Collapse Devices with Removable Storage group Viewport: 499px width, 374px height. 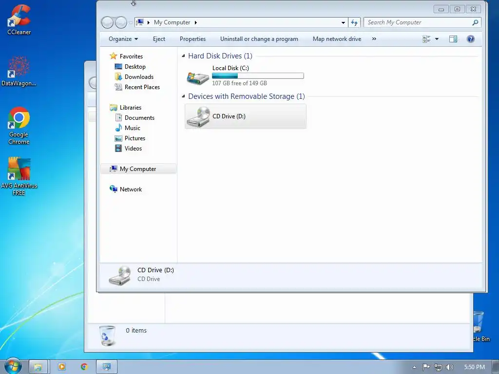click(183, 96)
